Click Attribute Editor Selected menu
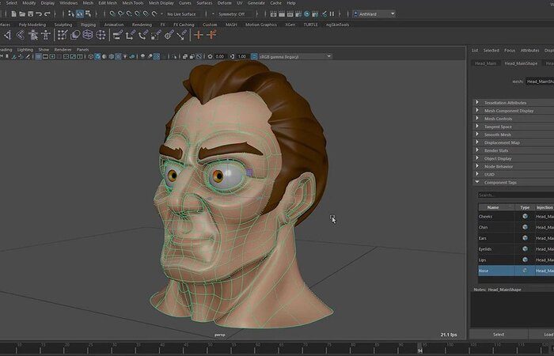Screen dimensions: 554x356 (491, 50)
